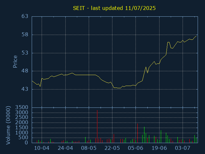Click the 05-06 date axis label
205x154 pixels.
135,148
